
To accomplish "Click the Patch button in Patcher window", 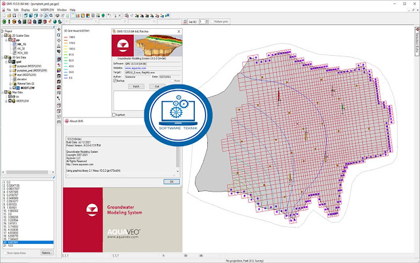I will click(136, 87).
